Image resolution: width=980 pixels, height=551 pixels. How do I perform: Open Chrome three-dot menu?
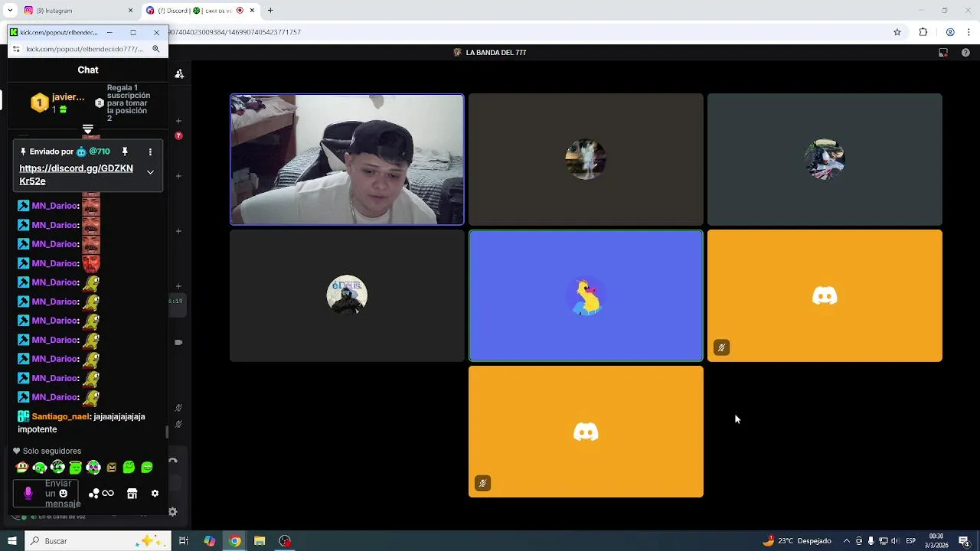969,32
